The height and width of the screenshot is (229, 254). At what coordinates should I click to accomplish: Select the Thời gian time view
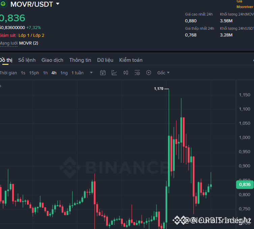pos(8,73)
